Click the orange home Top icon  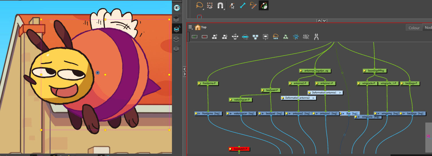point(198,27)
